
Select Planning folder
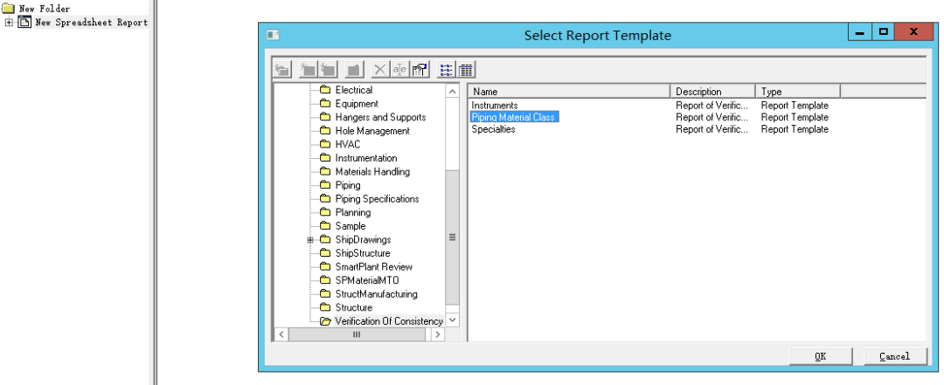[x=353, y=212]
